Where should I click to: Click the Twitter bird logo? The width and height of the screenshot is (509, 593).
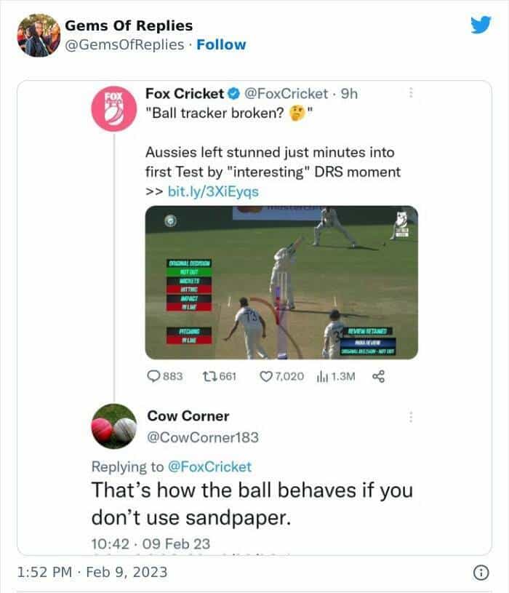click(x=480, y=25)
